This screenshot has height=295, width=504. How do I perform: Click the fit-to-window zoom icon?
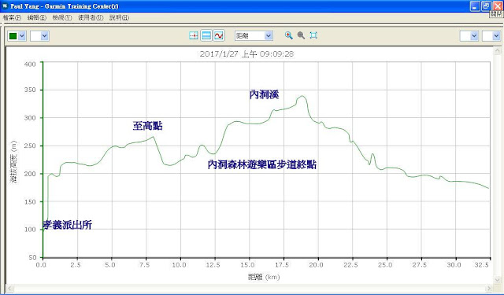(x=313, y=35)
